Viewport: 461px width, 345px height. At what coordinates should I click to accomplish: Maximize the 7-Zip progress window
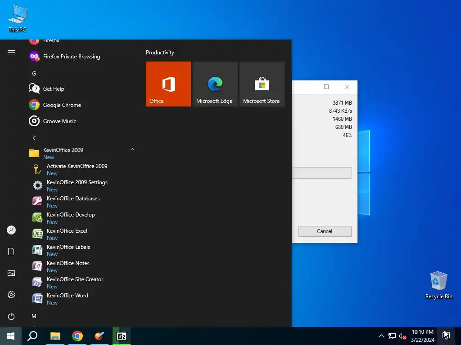pos(326,87)
